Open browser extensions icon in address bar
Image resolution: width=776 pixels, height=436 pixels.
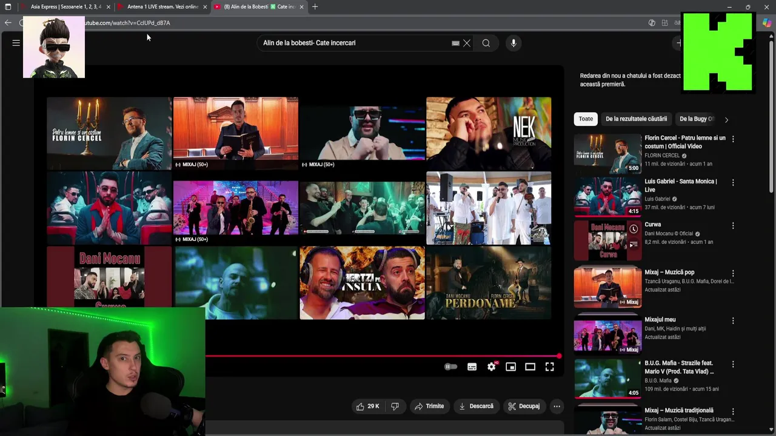coord(665,22)
